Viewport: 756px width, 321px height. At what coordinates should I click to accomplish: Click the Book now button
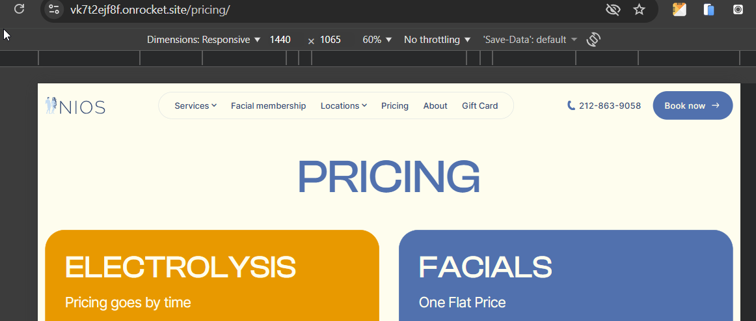point(693,105)
